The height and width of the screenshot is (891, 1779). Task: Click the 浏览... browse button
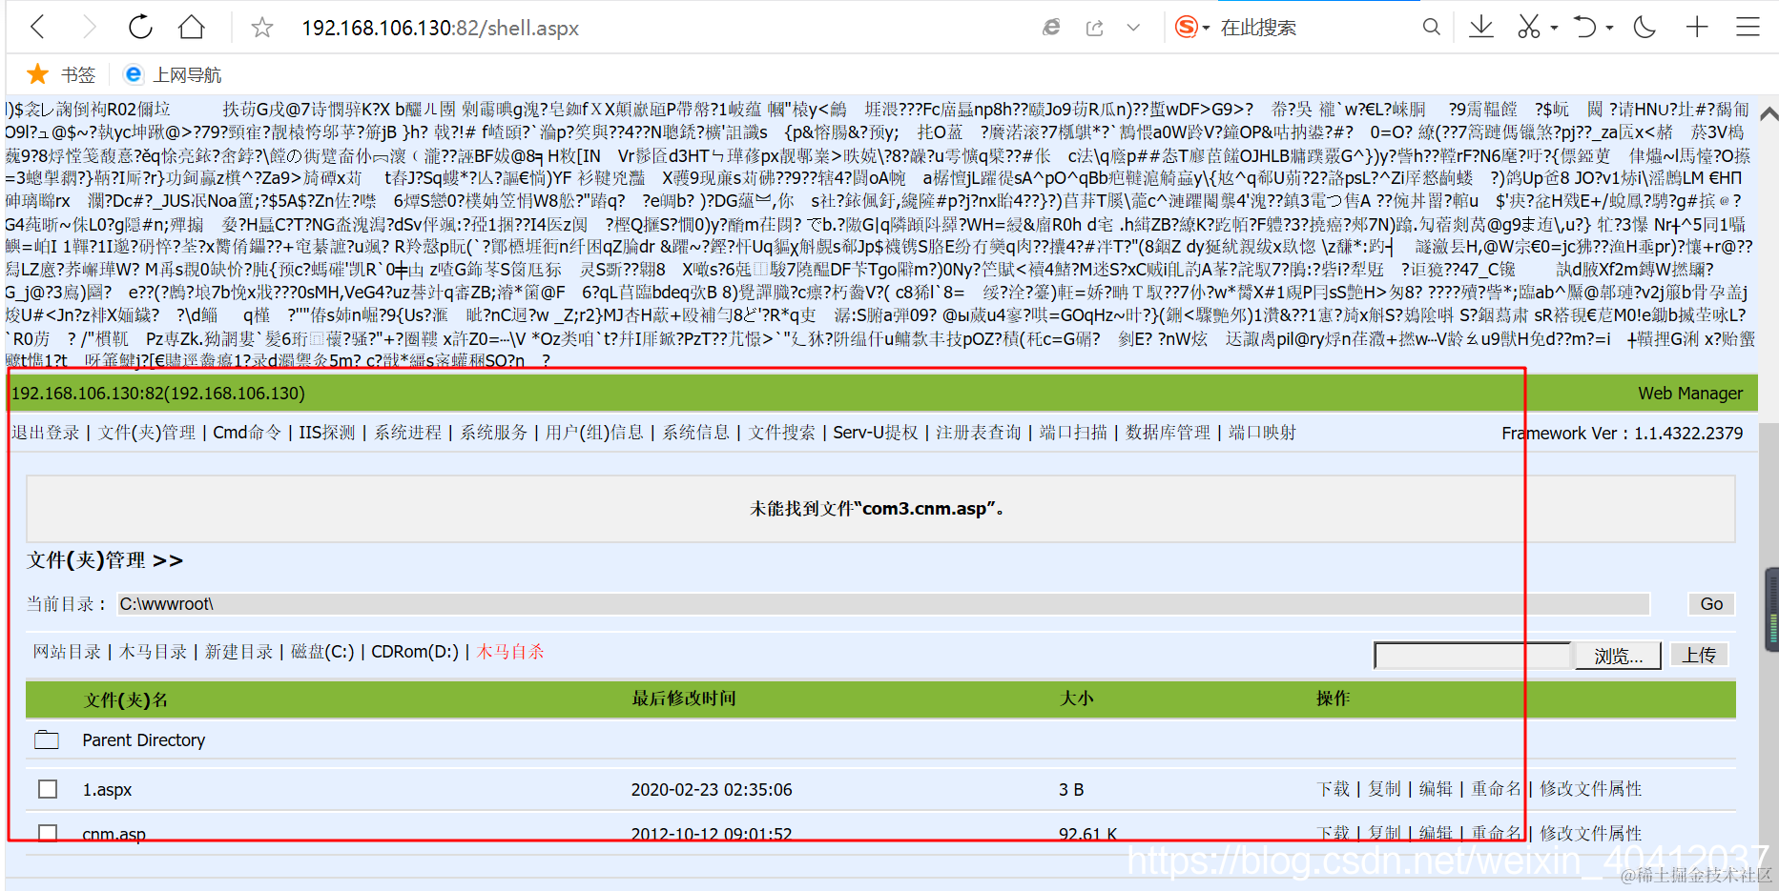(x=1618, y=656)
